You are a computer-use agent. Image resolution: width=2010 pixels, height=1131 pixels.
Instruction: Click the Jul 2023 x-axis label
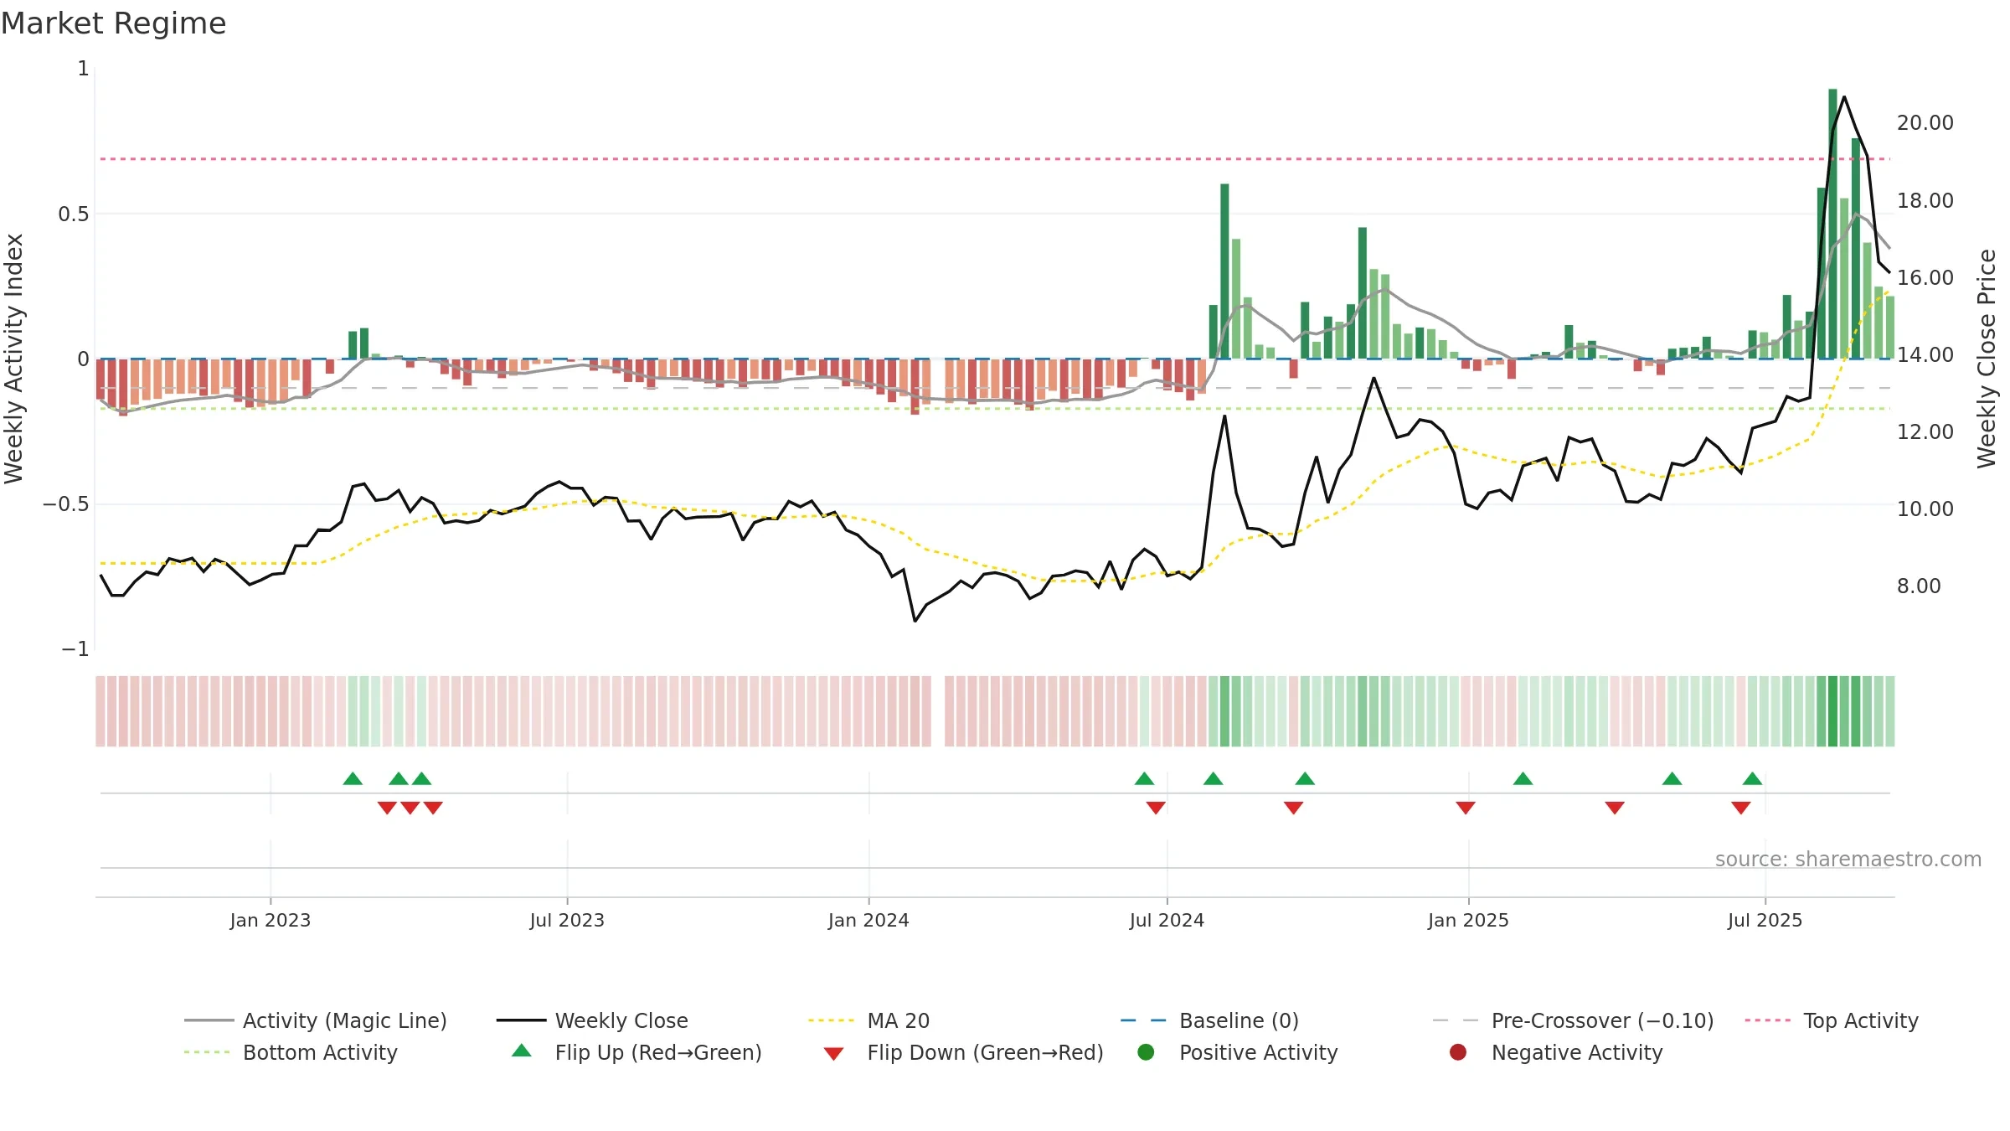pos(567,920)
